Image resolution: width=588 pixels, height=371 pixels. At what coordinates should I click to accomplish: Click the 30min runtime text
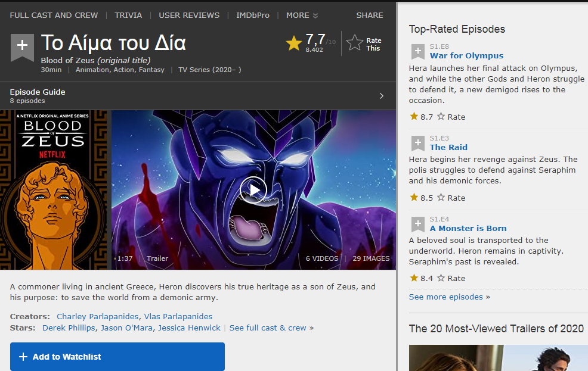51,70
